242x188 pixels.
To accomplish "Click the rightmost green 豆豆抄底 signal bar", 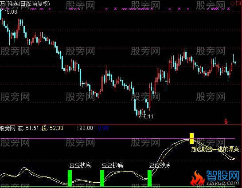I will pos(149,178).
